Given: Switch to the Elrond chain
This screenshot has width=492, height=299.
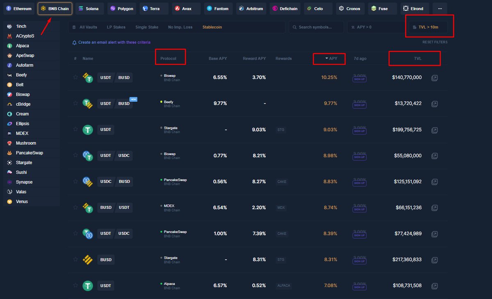Looking at the screenshot, I should [x=415, y=9].
